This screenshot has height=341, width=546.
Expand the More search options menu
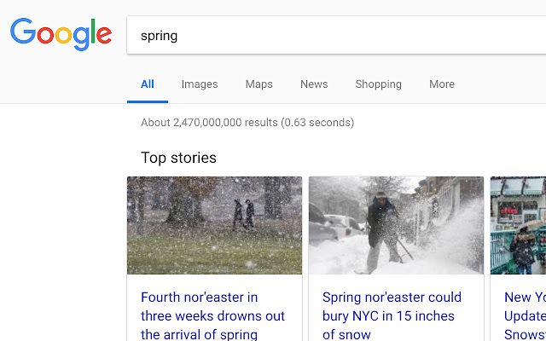[442, 84]
